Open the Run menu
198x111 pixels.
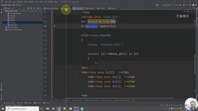pos(37,2)
